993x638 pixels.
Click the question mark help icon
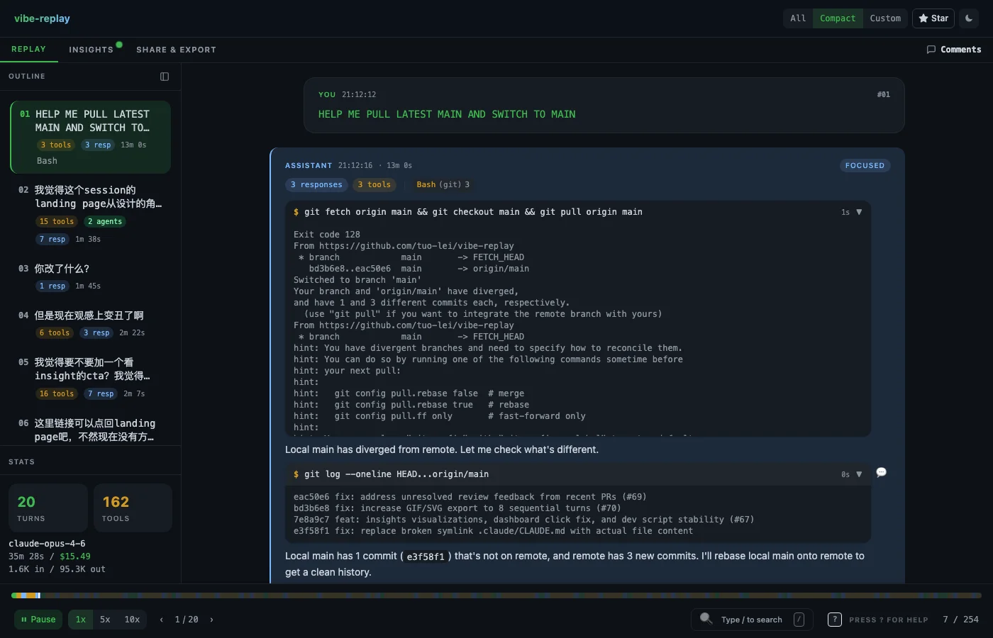834,619
